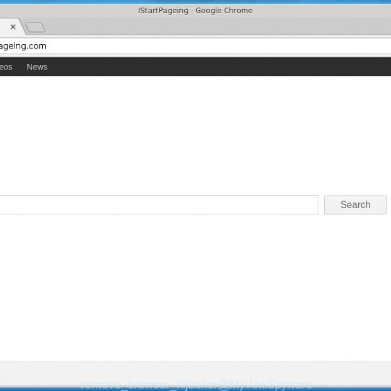Click the window title bar text

click(x=195, y=10)
